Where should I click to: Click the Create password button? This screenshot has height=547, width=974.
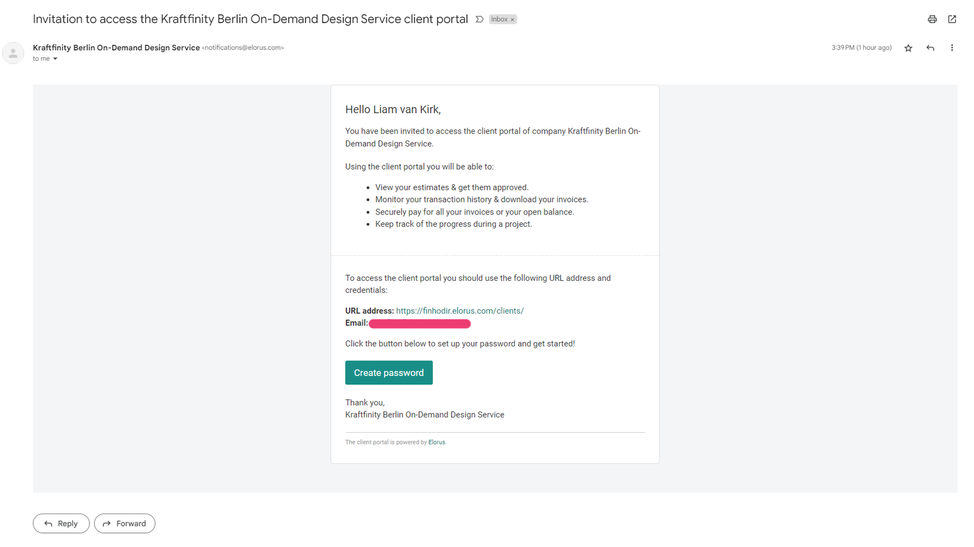click(389, 373)
